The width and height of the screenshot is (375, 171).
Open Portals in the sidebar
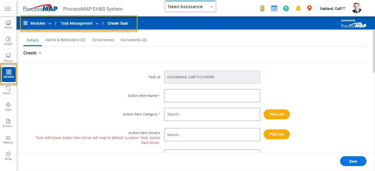point(8,58)
